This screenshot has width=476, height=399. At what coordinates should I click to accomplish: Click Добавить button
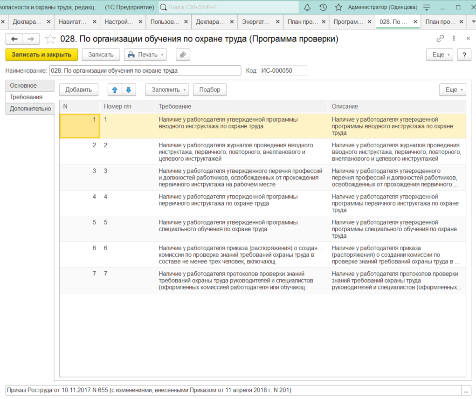(79, 90)
